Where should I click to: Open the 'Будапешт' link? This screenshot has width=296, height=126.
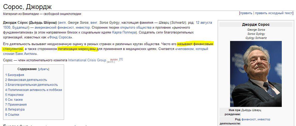[20, 28]
